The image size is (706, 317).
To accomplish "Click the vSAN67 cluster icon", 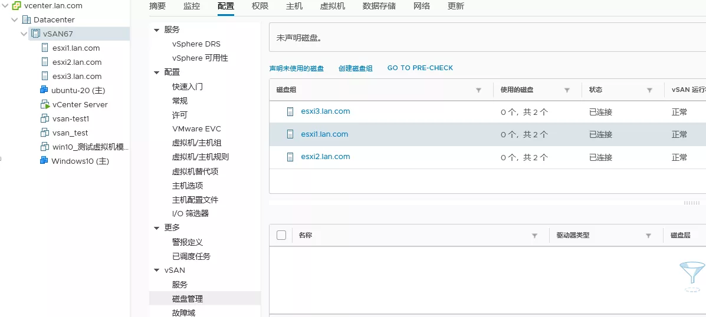I will tap(36, 34).
